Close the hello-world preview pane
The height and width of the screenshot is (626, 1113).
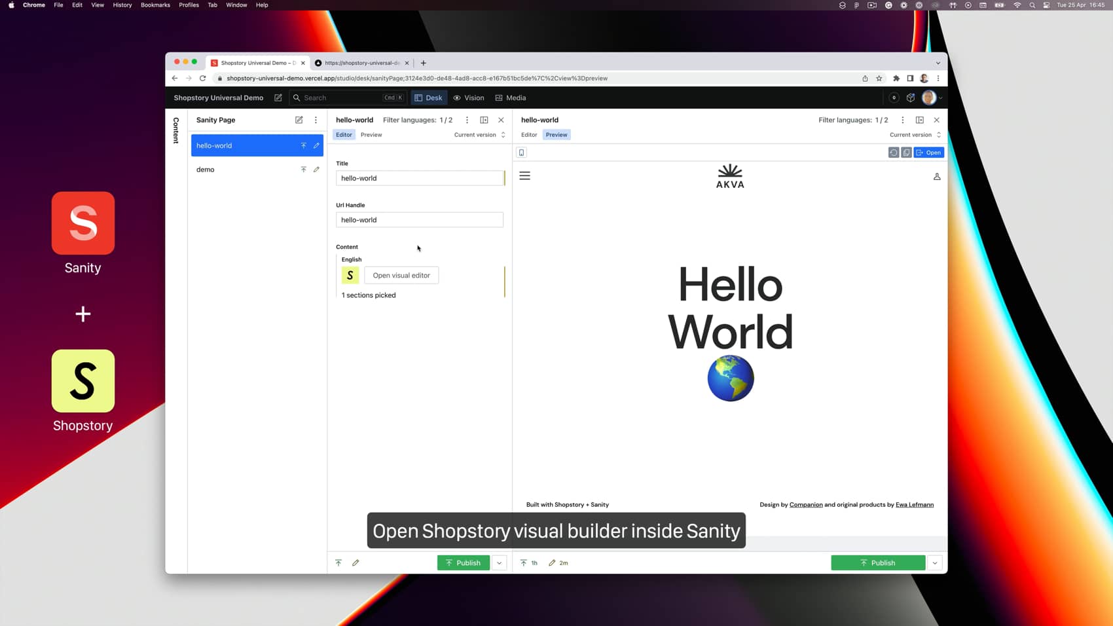coord(936,120)
